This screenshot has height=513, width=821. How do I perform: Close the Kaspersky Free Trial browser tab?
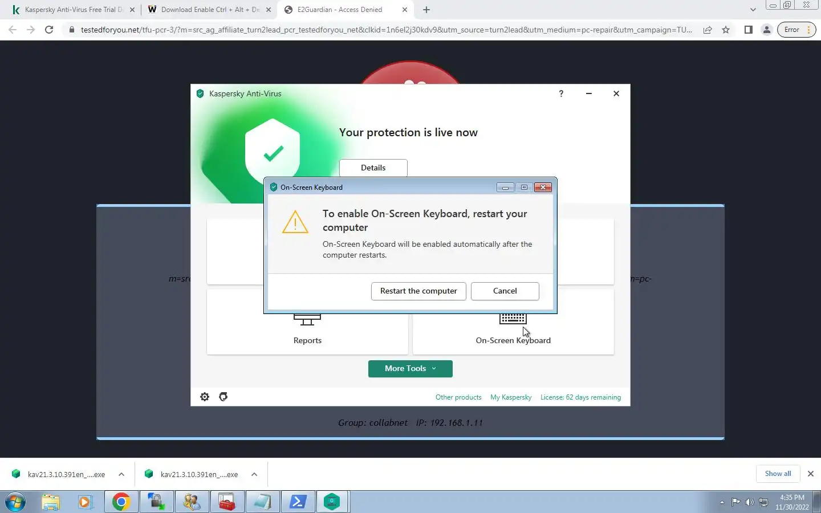coord(132,10)
